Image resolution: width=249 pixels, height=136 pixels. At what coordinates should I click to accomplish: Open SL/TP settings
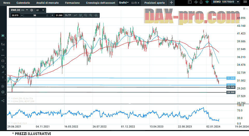coord(68,15)
